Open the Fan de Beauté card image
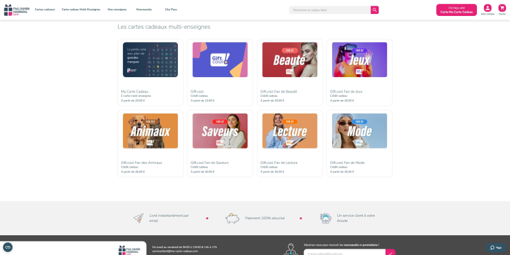The height and width of the screenshot is (255, 510). (x=290, y=59)
